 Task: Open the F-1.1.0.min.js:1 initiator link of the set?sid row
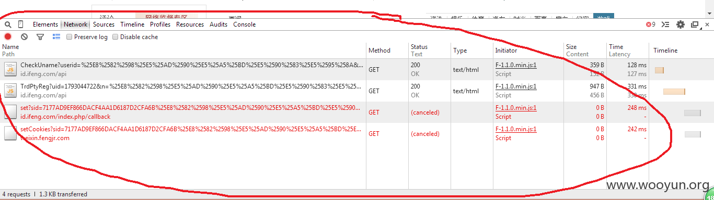tap(516, 108)
